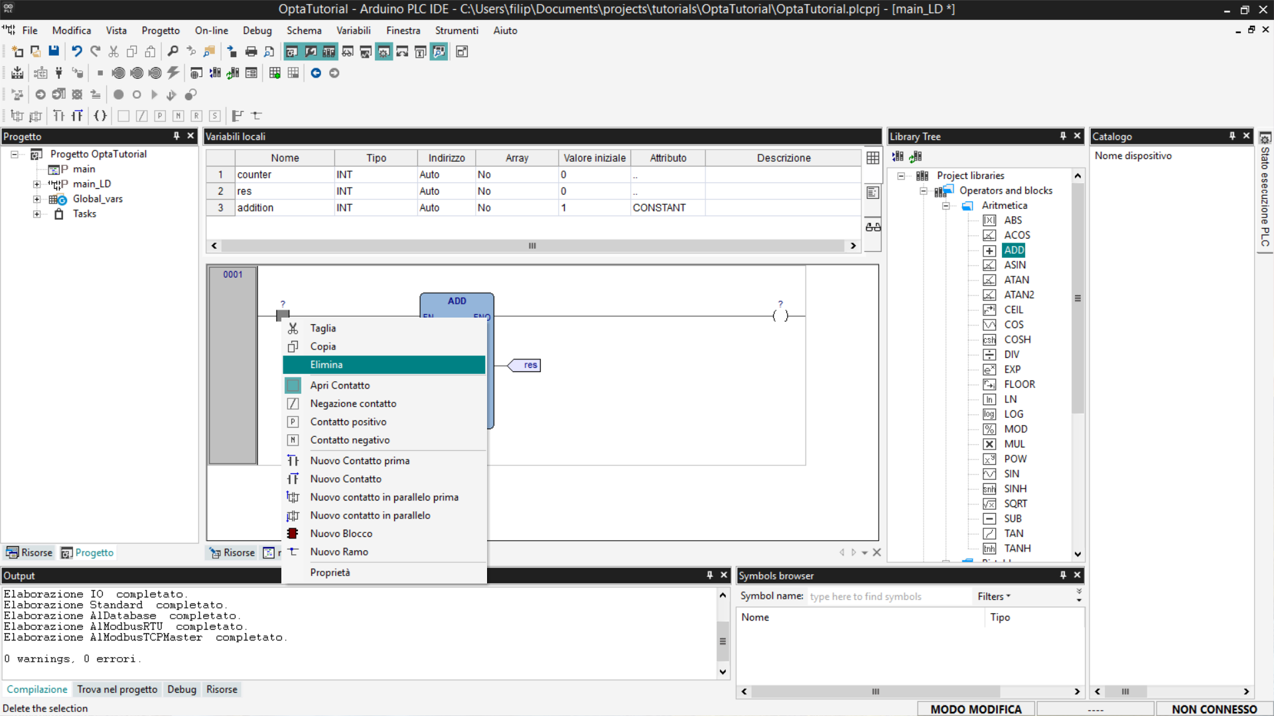Click the blue back navigation arrow
Image resolution: width=1274 pixels, height=716 pixels.
(316, 73)
